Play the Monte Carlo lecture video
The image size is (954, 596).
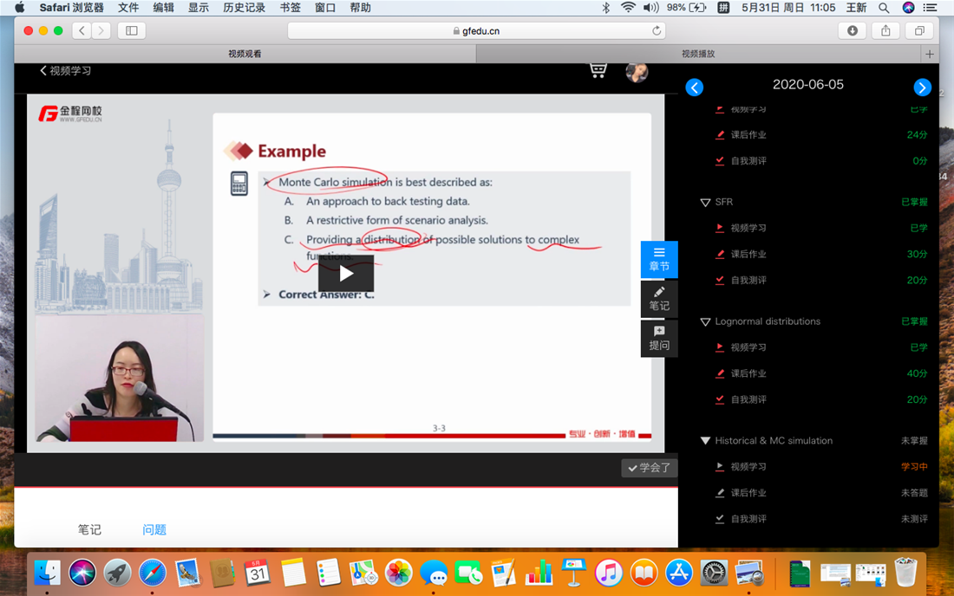[345, 274]
